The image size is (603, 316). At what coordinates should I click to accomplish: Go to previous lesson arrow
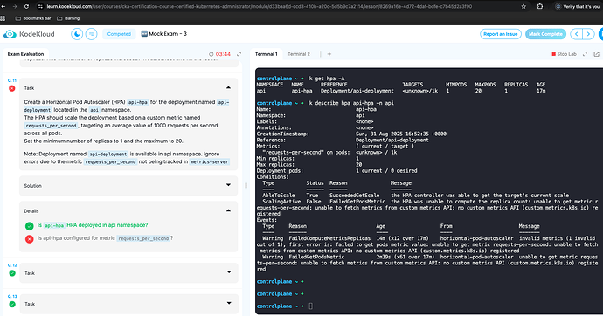tap(576, 34)
